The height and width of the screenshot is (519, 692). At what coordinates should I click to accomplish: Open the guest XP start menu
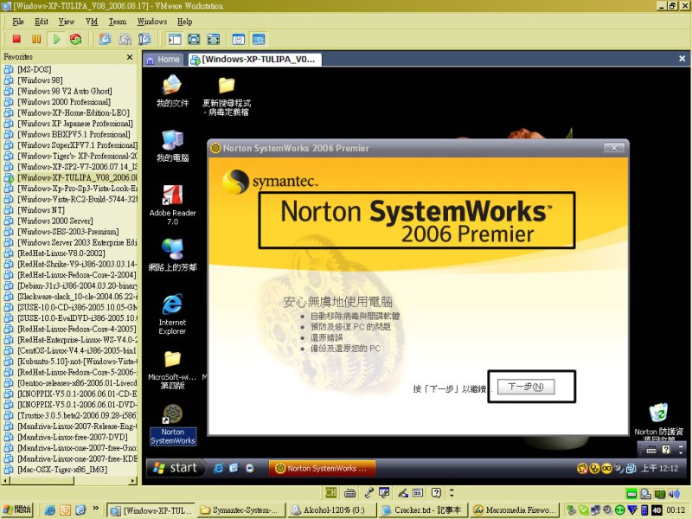(x=176, y=468)
